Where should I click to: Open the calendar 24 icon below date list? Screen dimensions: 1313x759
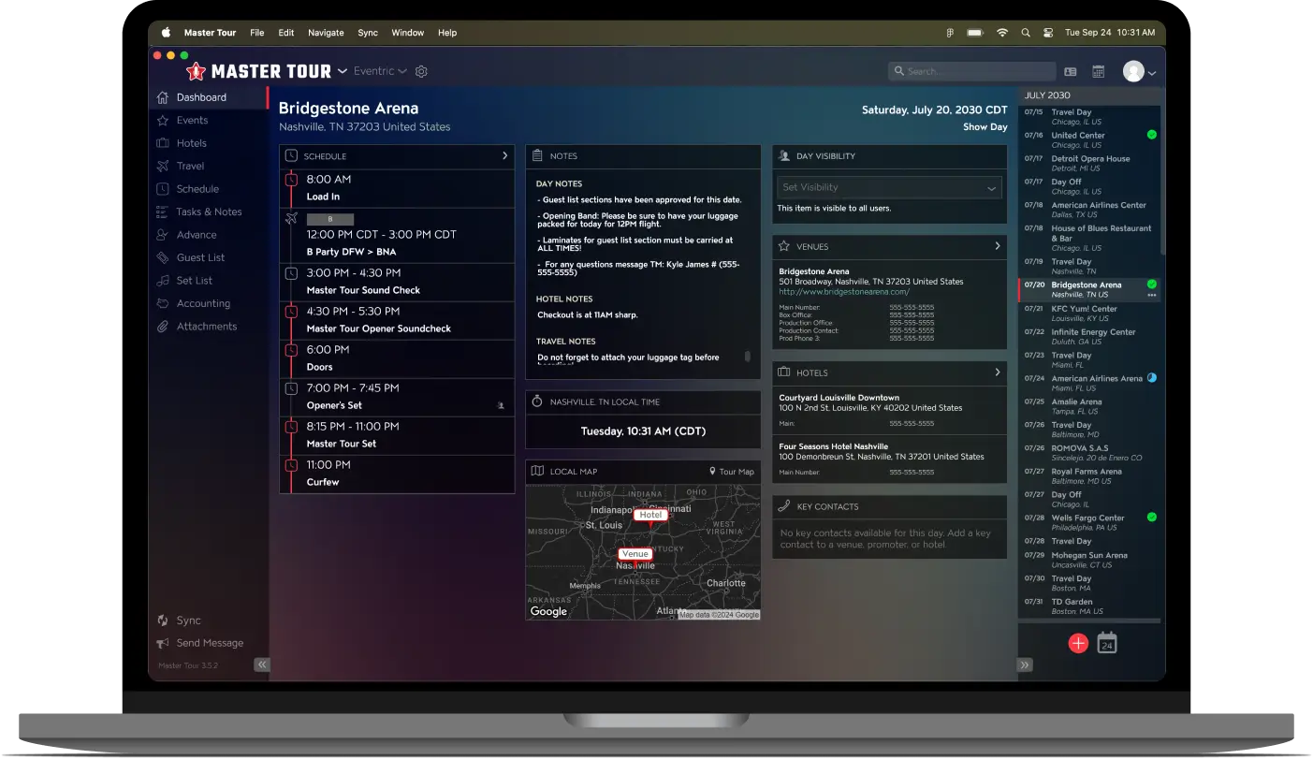(x=1107, y=643)
